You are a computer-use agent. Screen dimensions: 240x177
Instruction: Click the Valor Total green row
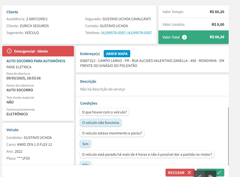[193, 37]
